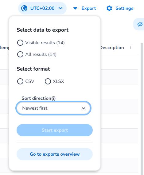Toggle the crossed-eye hide icon
The width and height of the screenshot is (144, 175).
tap(140, 24)
